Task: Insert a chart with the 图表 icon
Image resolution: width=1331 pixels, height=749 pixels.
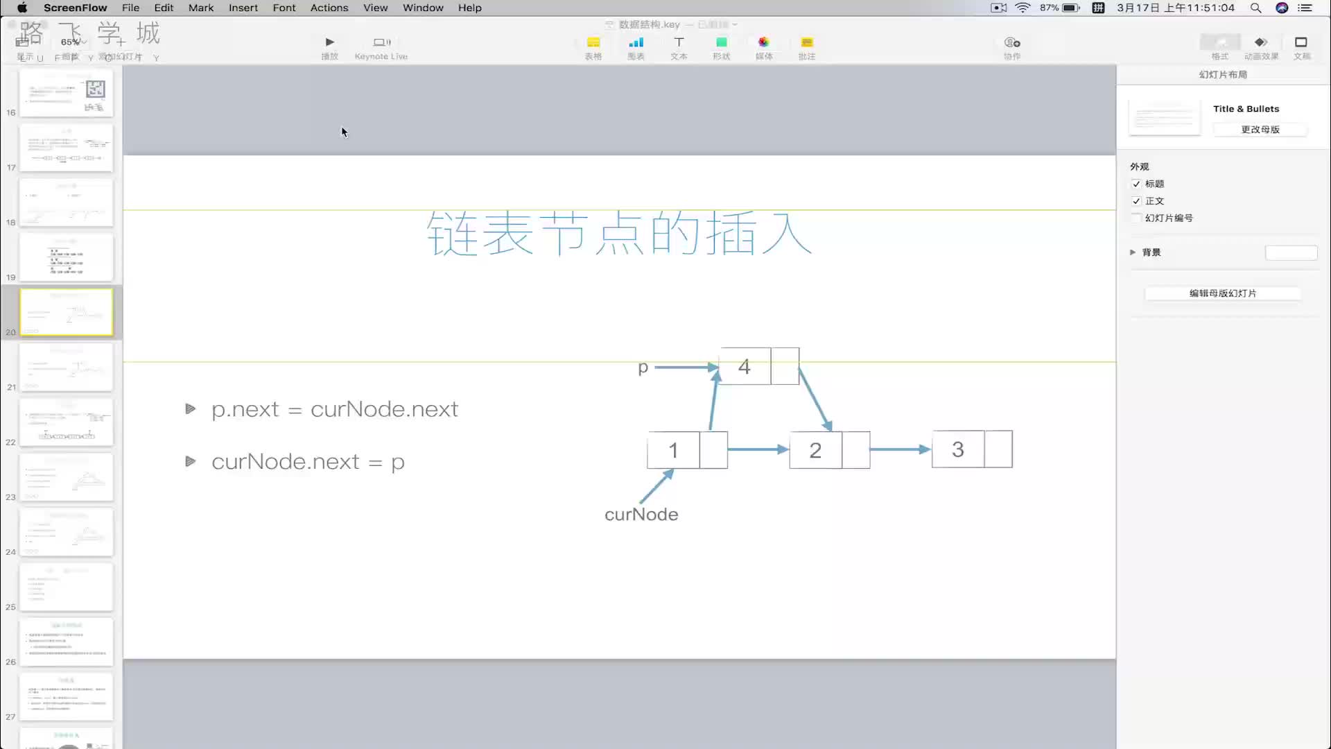Action: (636, 47)
